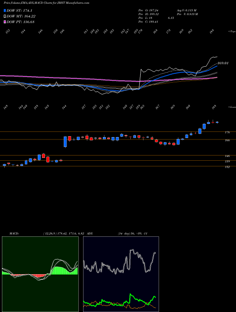Click the tall blue gap-up candlestick

point(65,142)
